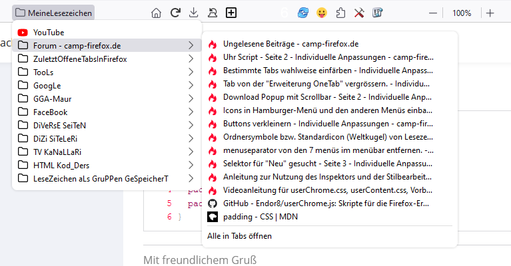Select 'Alle in Tabs öffnen' entry

[240, 235]
